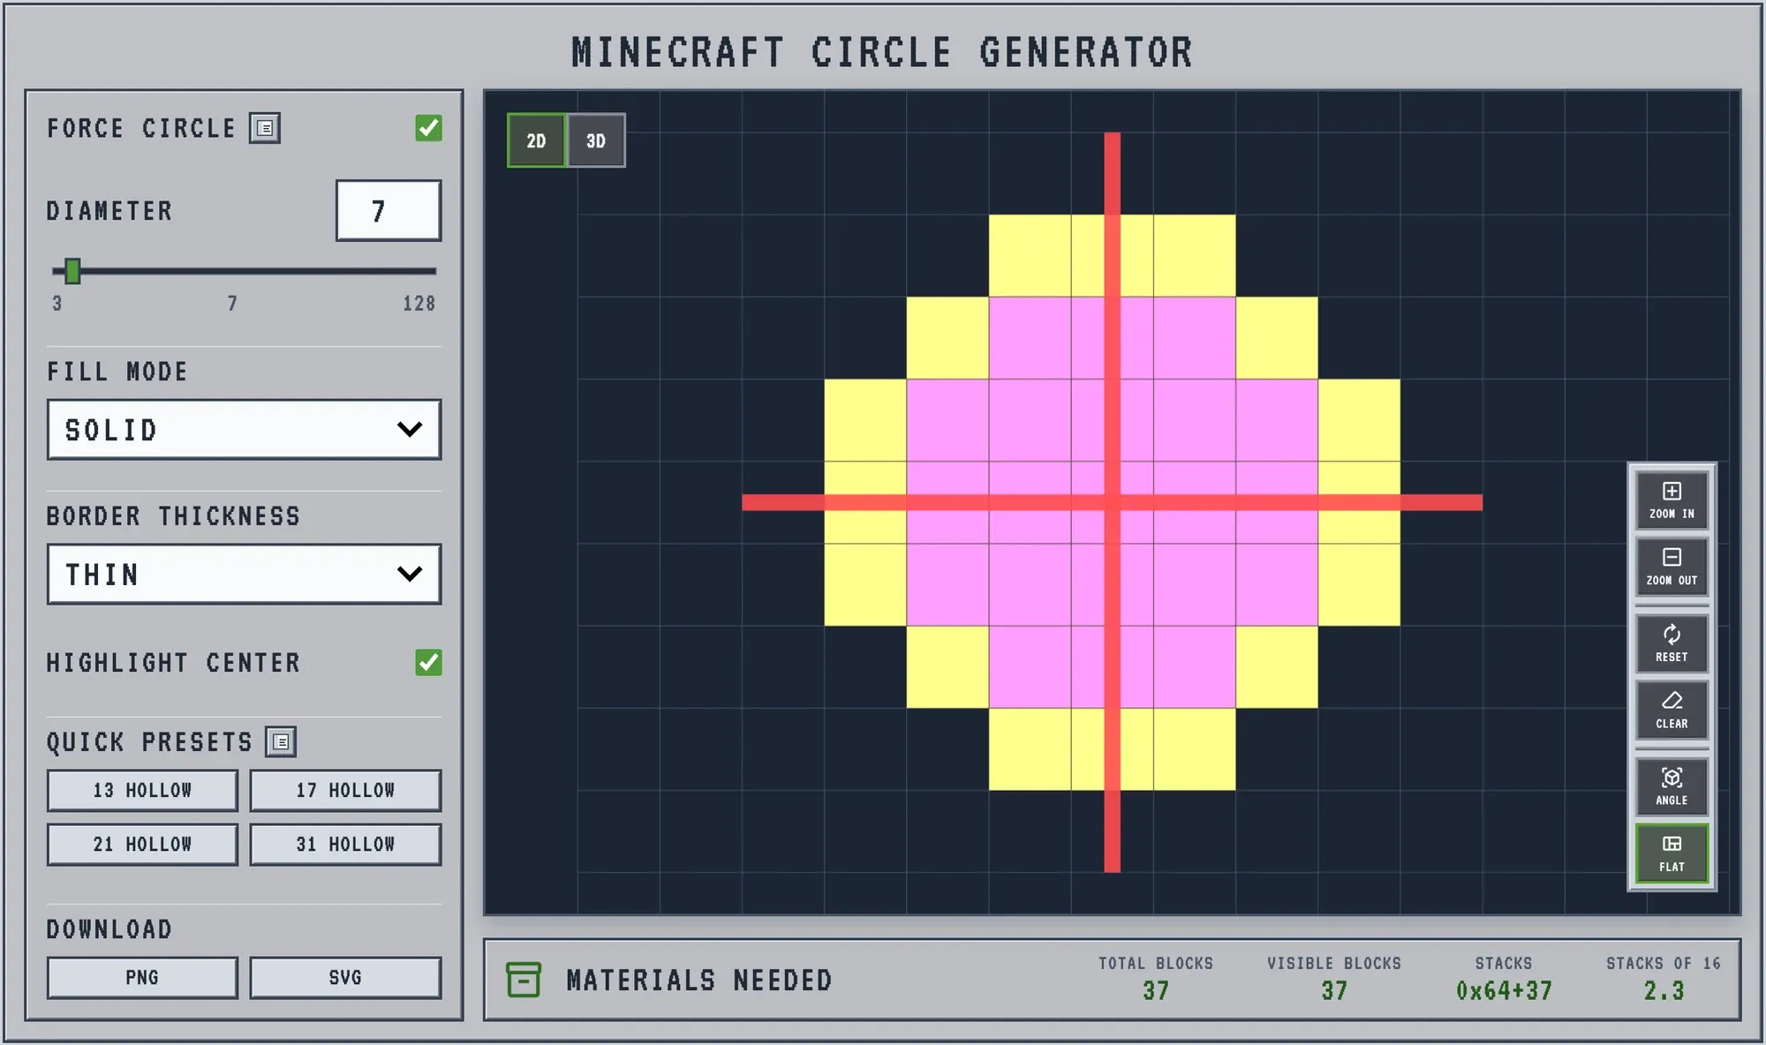Toggle the Highlight Center checkbox
The width and height of the screenshot is (1766, 1045).
(x=429, y=663)
